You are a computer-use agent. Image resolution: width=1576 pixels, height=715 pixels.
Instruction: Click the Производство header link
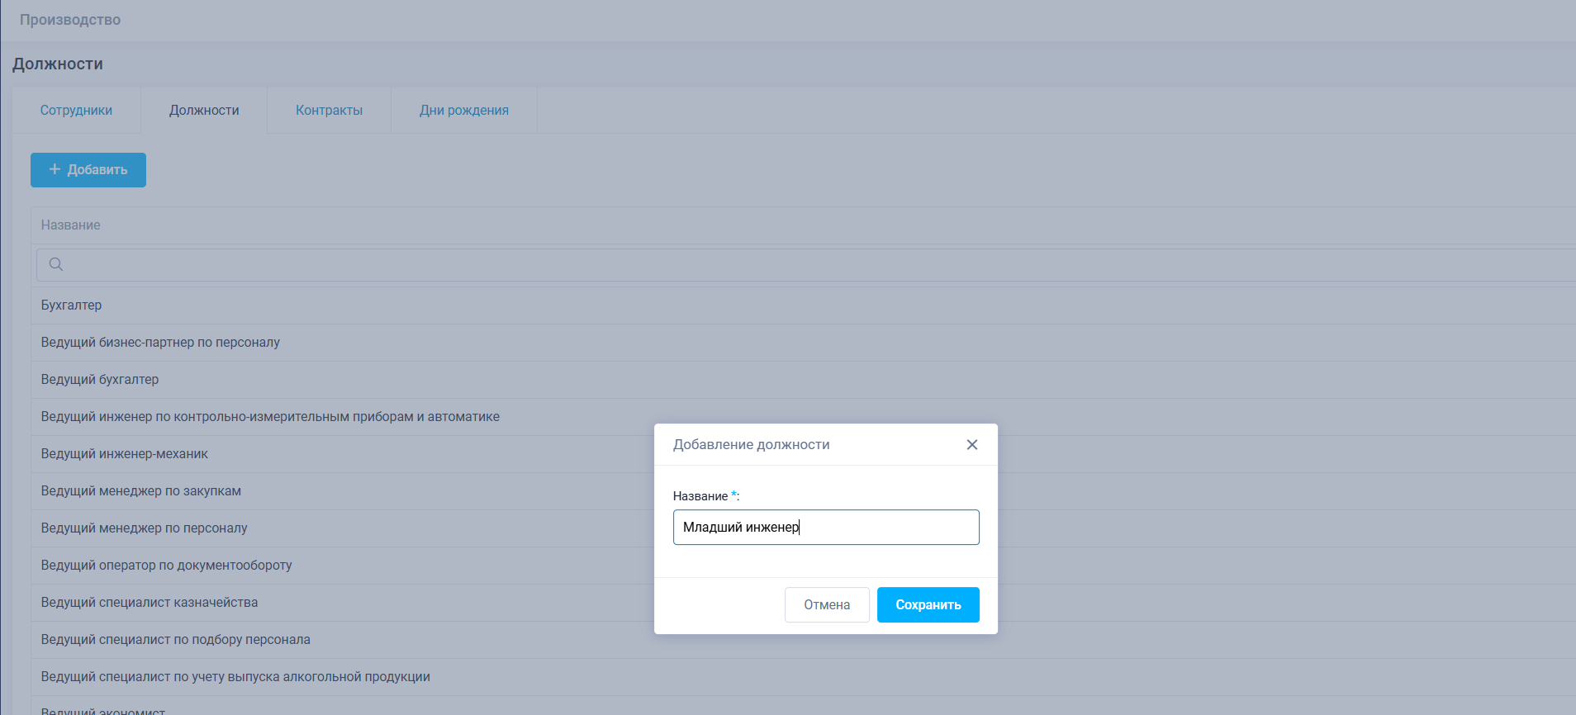coord(70,20)
